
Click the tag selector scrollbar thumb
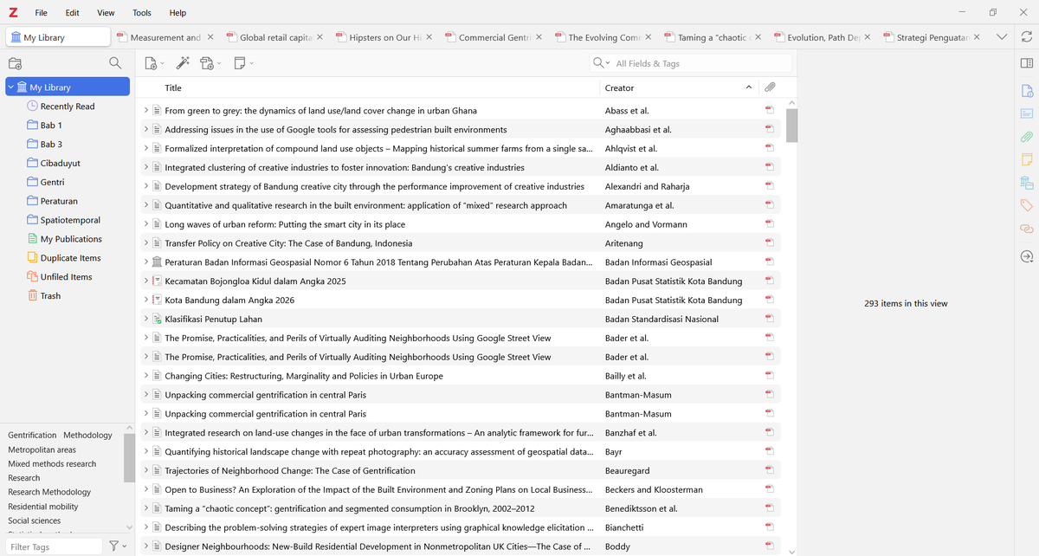pos(129,458)
